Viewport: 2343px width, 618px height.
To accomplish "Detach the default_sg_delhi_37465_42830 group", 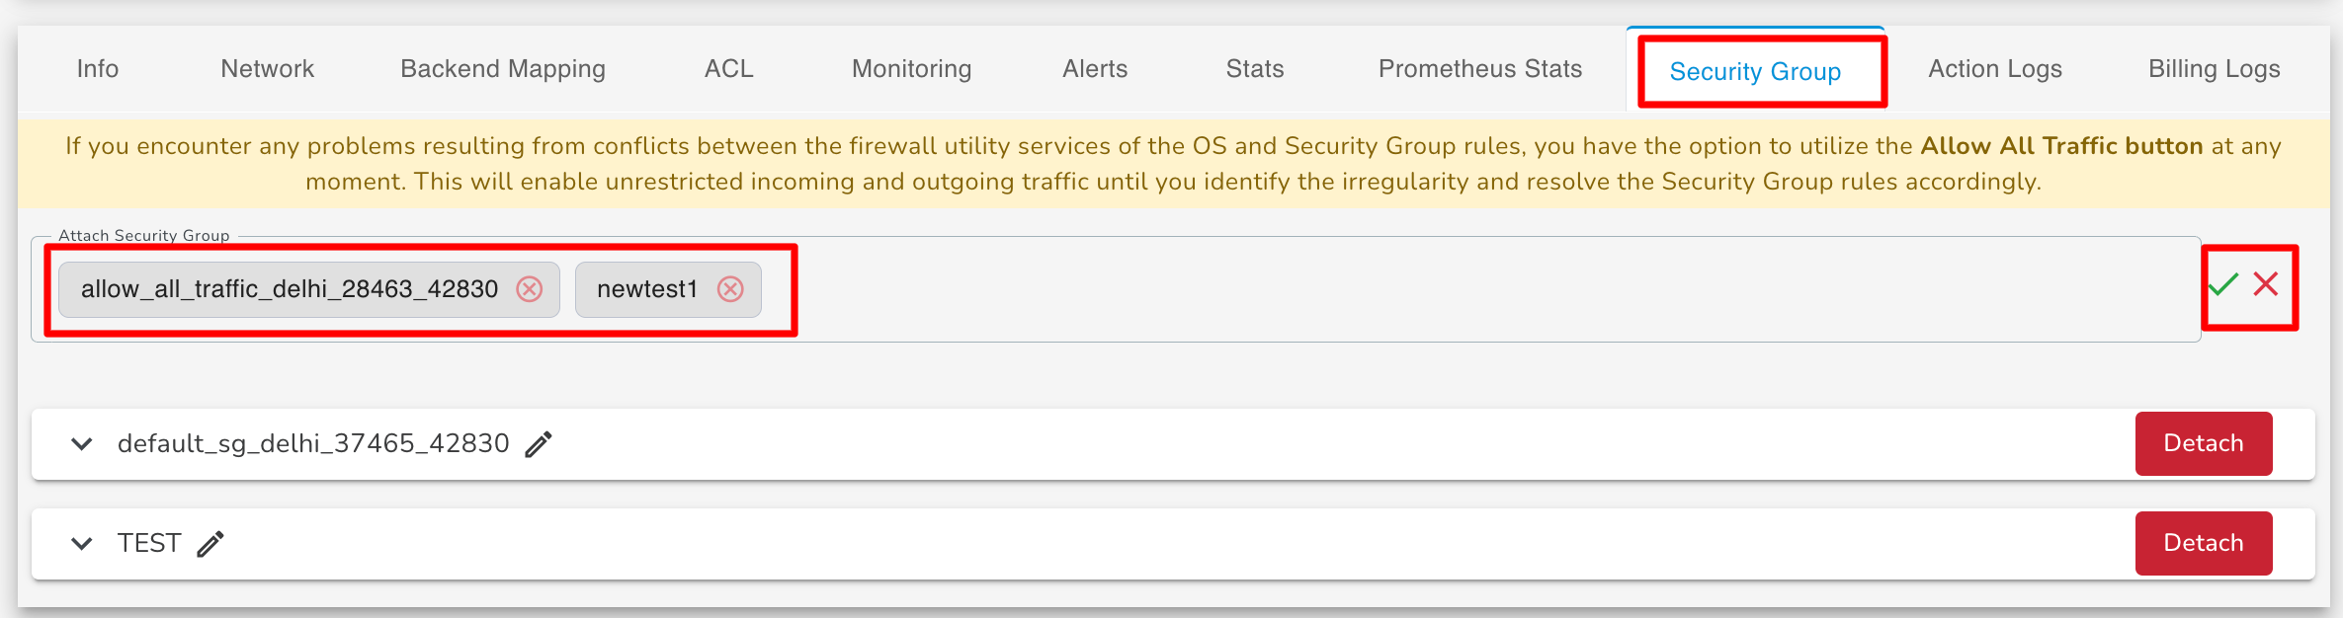I will [x=2203, y=444].
